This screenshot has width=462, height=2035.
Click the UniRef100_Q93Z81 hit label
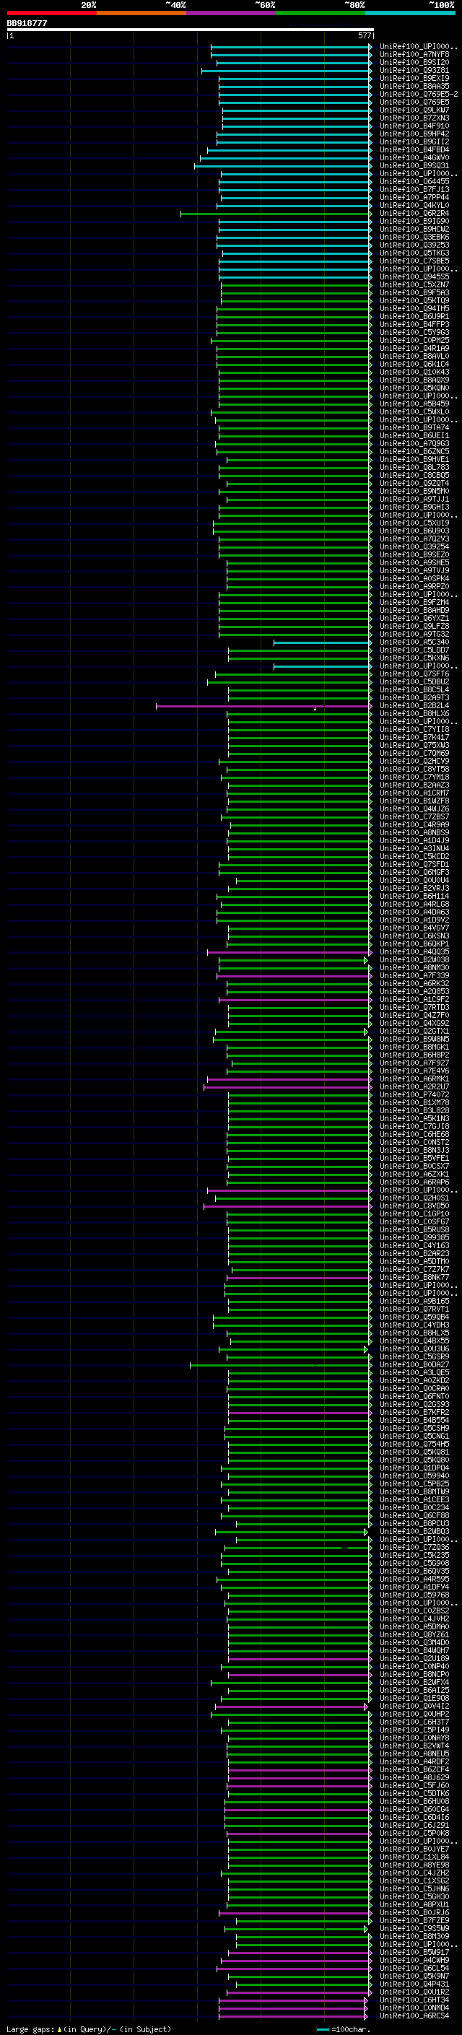coord(414,70)
